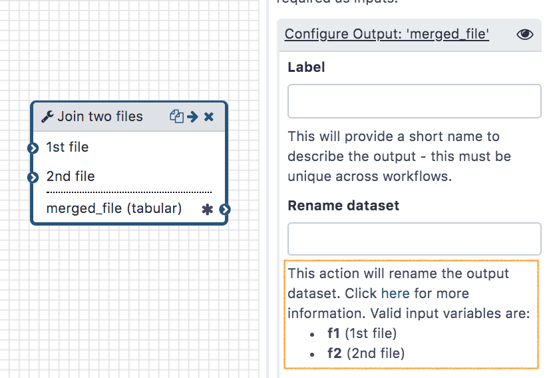Click the 1st file input connector

click(33, 148)
